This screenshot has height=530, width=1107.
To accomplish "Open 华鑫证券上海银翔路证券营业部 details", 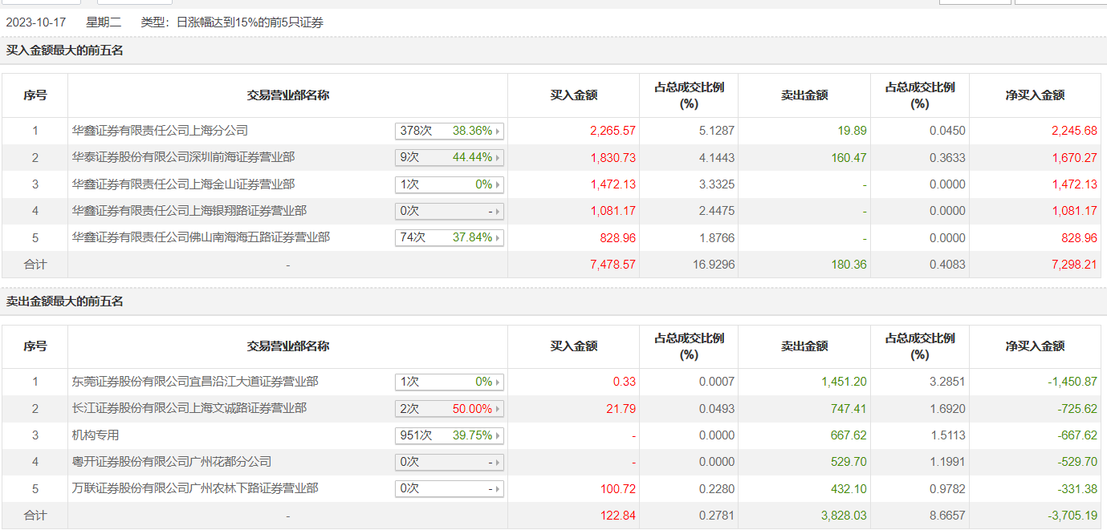I will [x=189, y=211].
